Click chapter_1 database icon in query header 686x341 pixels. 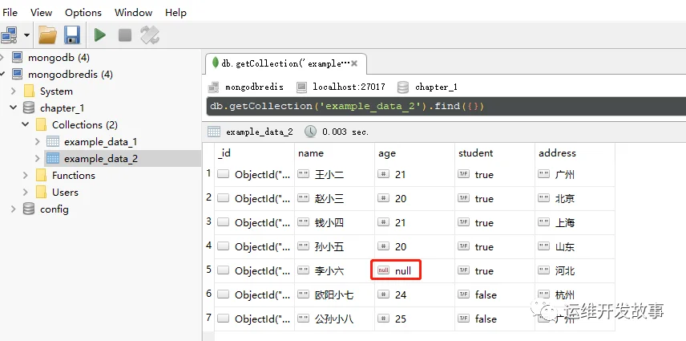[x=403, y=87]
